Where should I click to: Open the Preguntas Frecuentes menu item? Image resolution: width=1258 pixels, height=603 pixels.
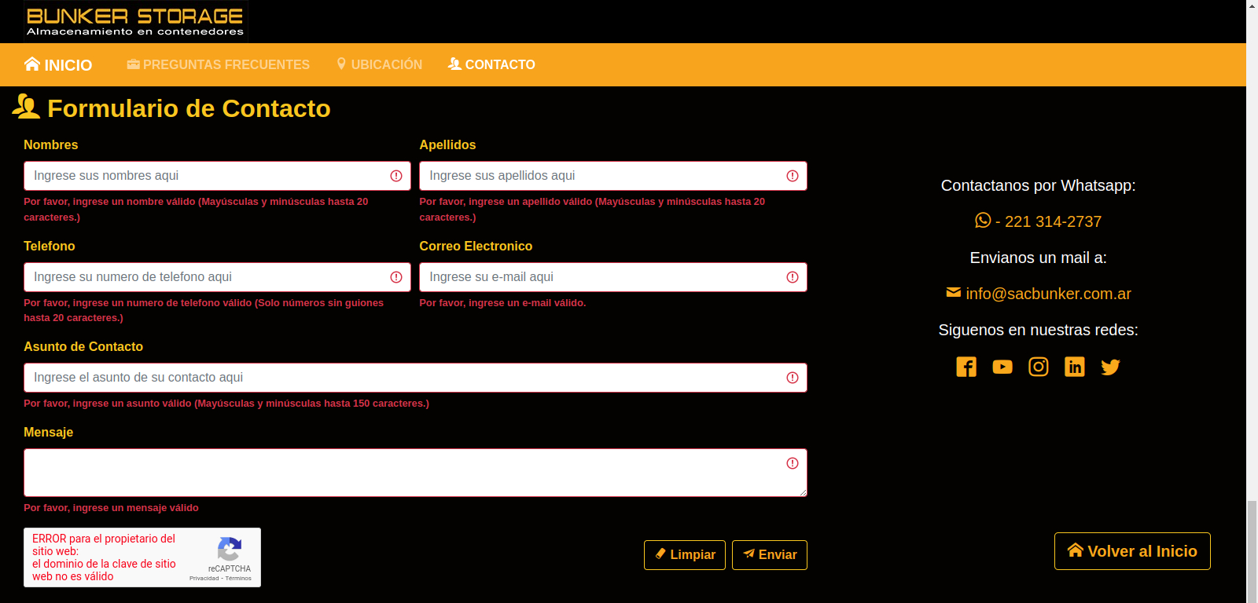(219, 65)
